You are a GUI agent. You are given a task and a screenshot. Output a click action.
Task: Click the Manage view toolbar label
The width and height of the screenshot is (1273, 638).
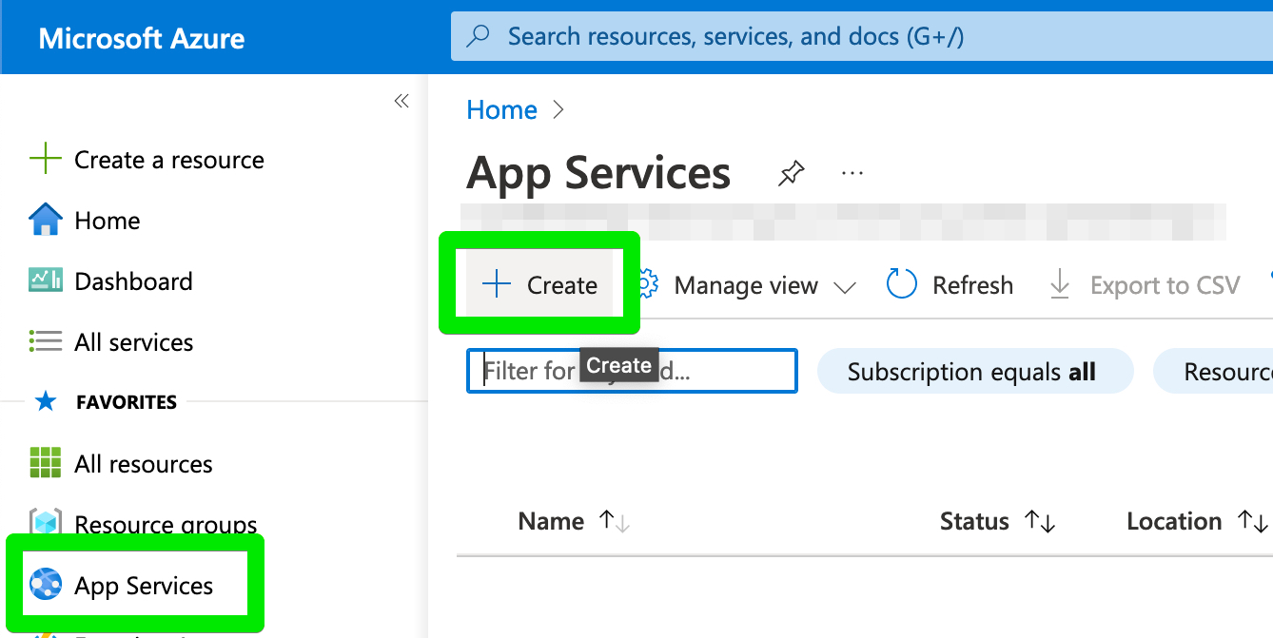click(x=746, y=285)
